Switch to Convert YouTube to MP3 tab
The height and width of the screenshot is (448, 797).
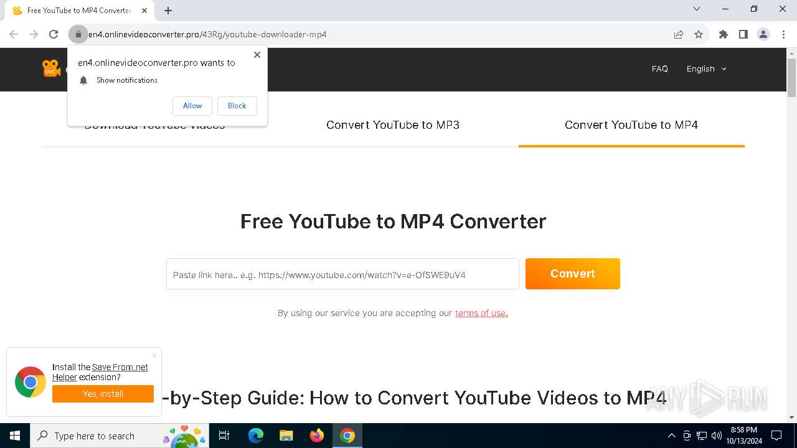point(393,125)
